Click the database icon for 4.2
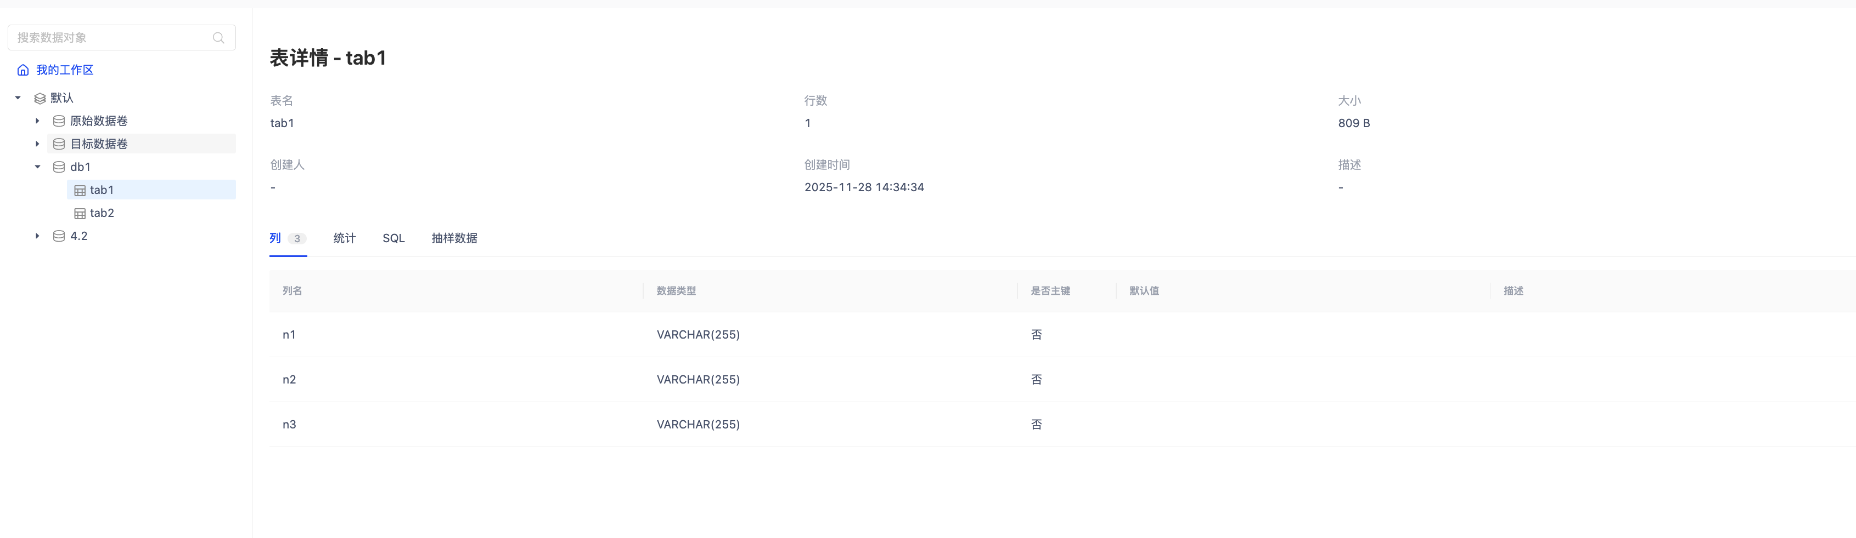1856x538 pixels. [59, 236]
